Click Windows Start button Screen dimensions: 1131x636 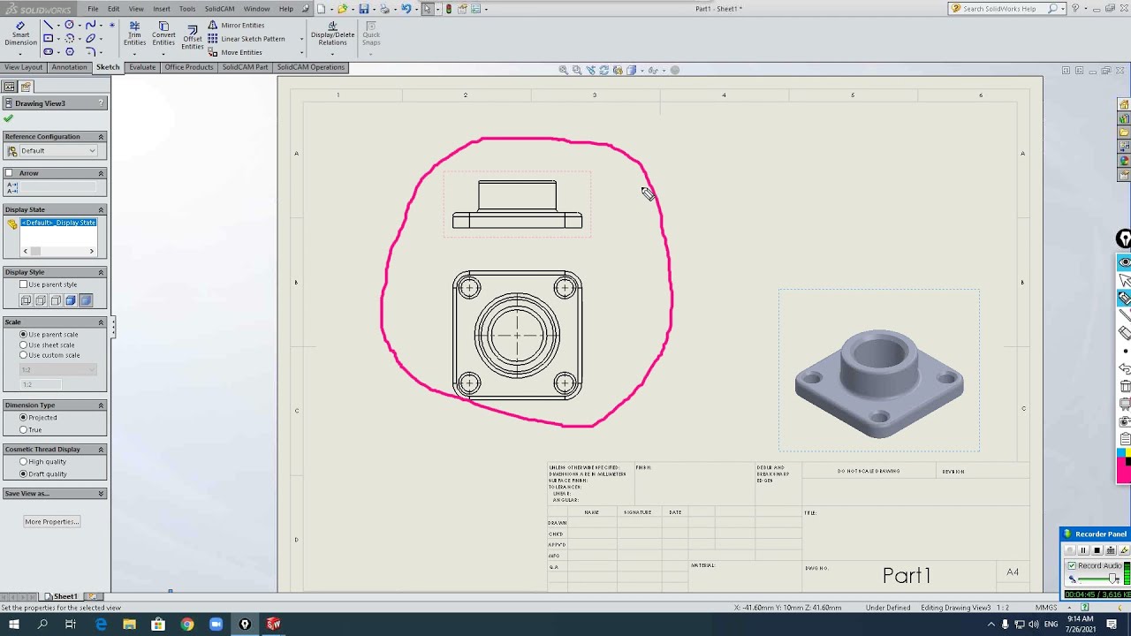click(14, 625)
